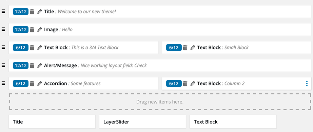Click 12/12 width badge on Image block
313x132 pixels.
coord(21,30)
